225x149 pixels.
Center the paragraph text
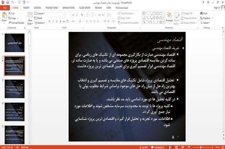click(90, 21)
